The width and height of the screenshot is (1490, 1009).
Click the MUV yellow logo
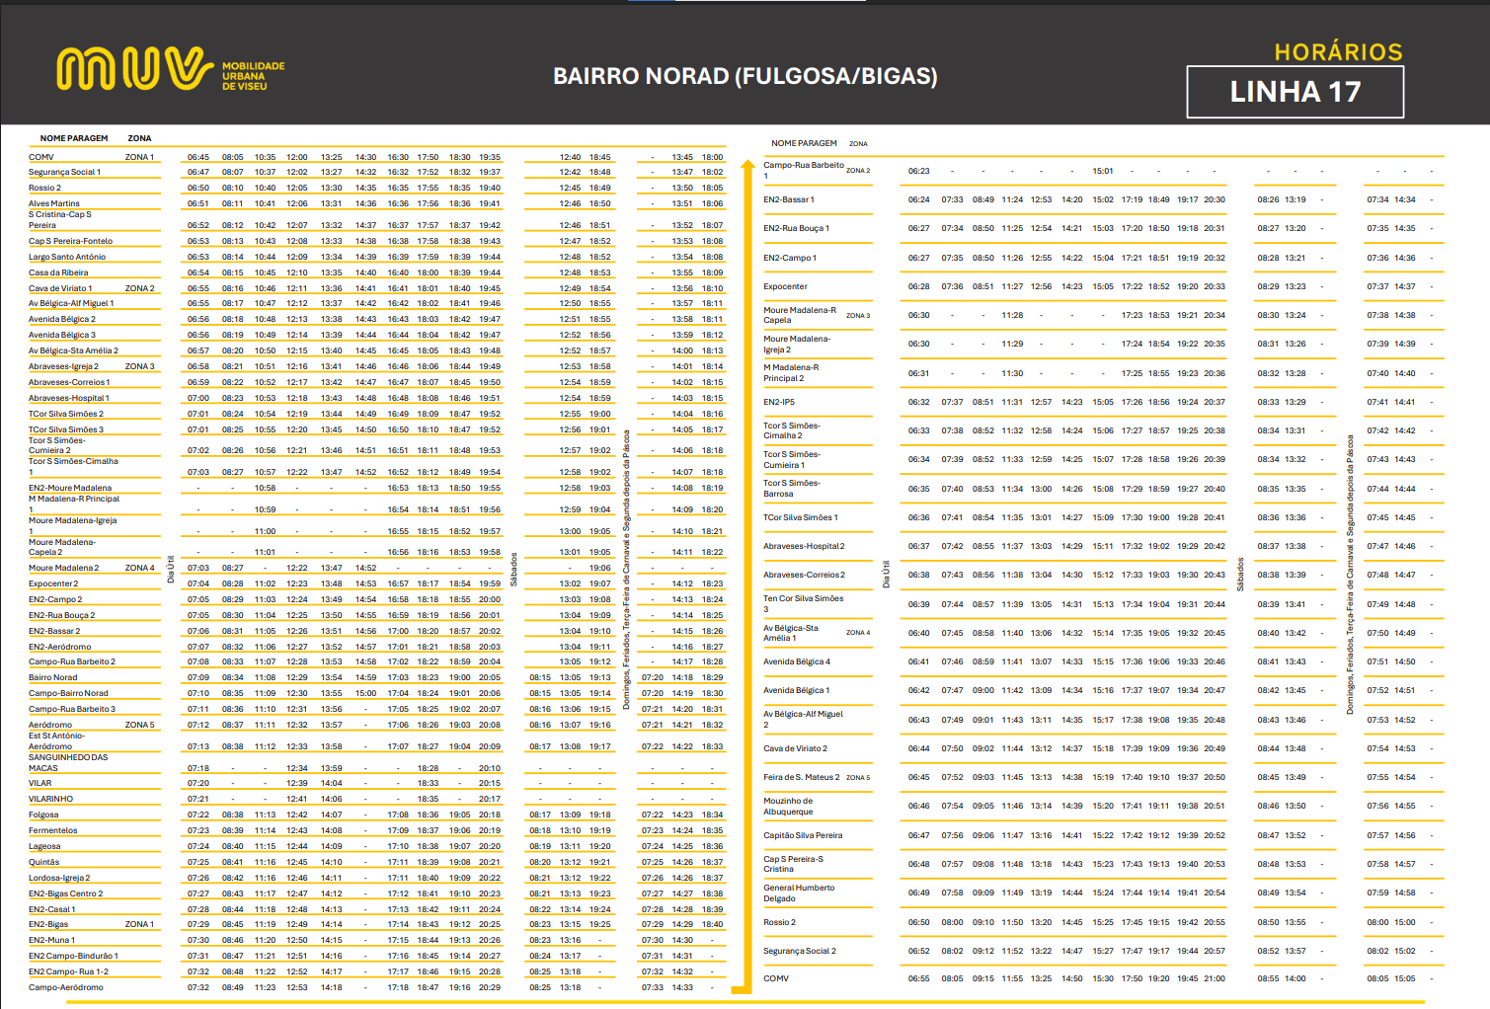[134, 69]
